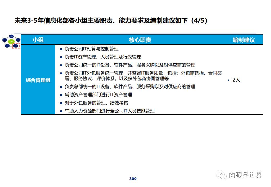Check the bullet marker before 2人
This screenshot has width=271, height=187.
[x=228, y=80]
